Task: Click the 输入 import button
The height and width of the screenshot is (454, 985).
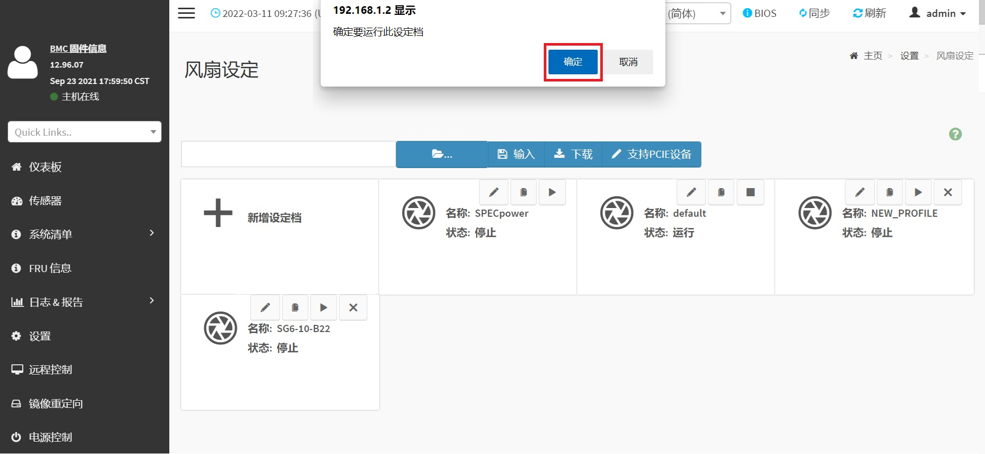Action: [516, 154]
